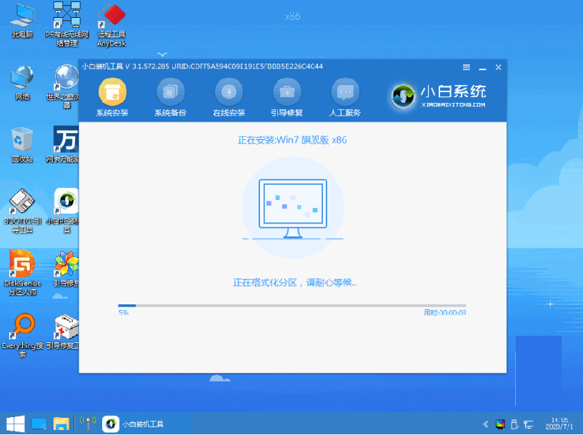Launch the colorful 引导修复 desktop shortcut
Image resolution: width=583 pixels, height=435 pixels.
[x=66, y=269]
